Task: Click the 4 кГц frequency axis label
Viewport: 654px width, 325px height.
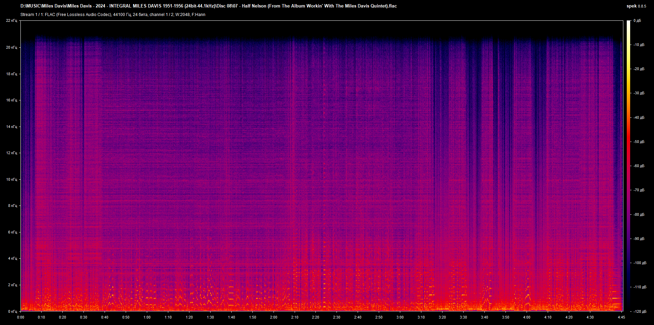Action: (x=13, y=258)
